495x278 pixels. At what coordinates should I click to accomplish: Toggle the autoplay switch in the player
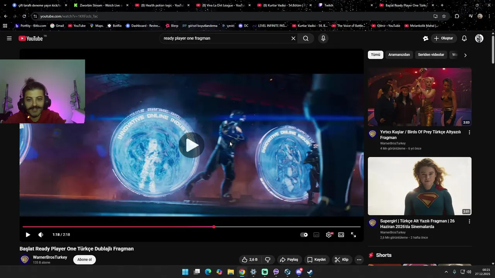point(304,235)
